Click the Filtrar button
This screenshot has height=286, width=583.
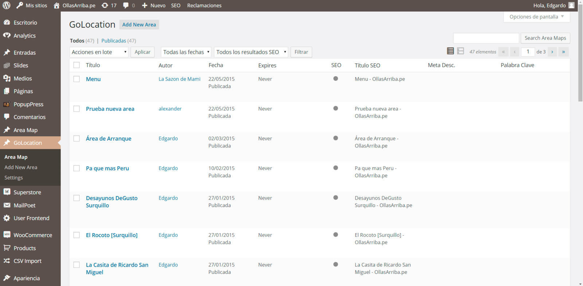pyautogui.click(x=301, y=52)
